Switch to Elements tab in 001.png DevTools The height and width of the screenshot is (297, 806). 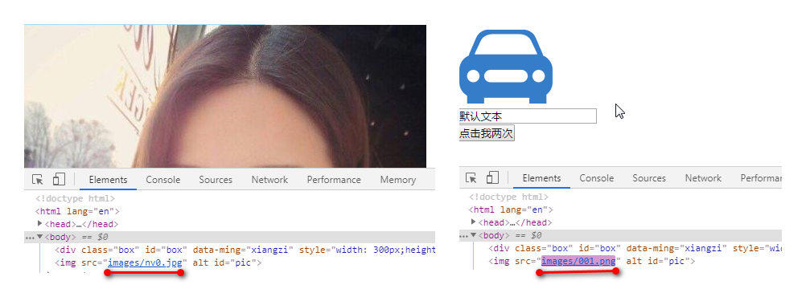click(541, 178)
